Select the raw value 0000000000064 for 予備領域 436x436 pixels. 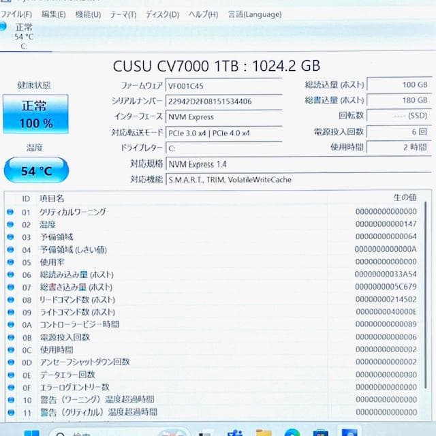point(386,236)
